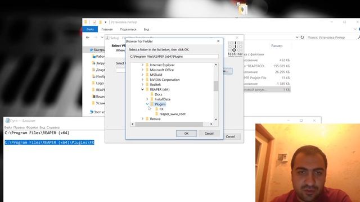Click the line 'C:\Program Files\REAPER (x64)' in Notepad

(x=37, y=133)
